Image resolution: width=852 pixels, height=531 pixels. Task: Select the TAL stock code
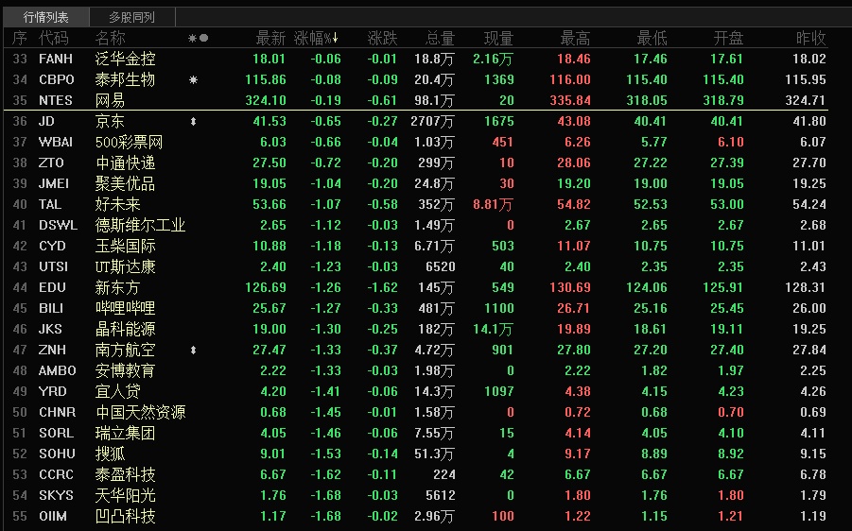50,205
